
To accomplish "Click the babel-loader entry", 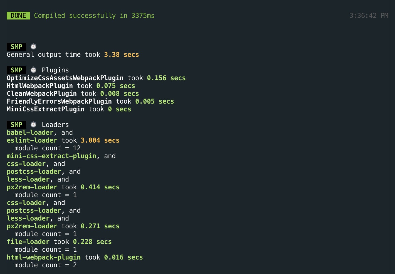I will [x=30, y=133].
